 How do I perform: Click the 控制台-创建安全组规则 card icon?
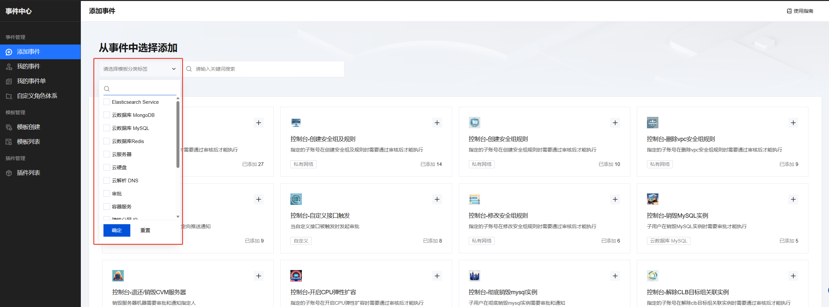click(474, 122)
